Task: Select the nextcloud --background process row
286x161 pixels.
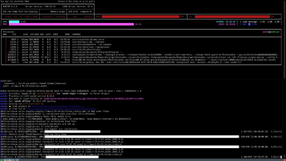Action: (x=141, y=47)
